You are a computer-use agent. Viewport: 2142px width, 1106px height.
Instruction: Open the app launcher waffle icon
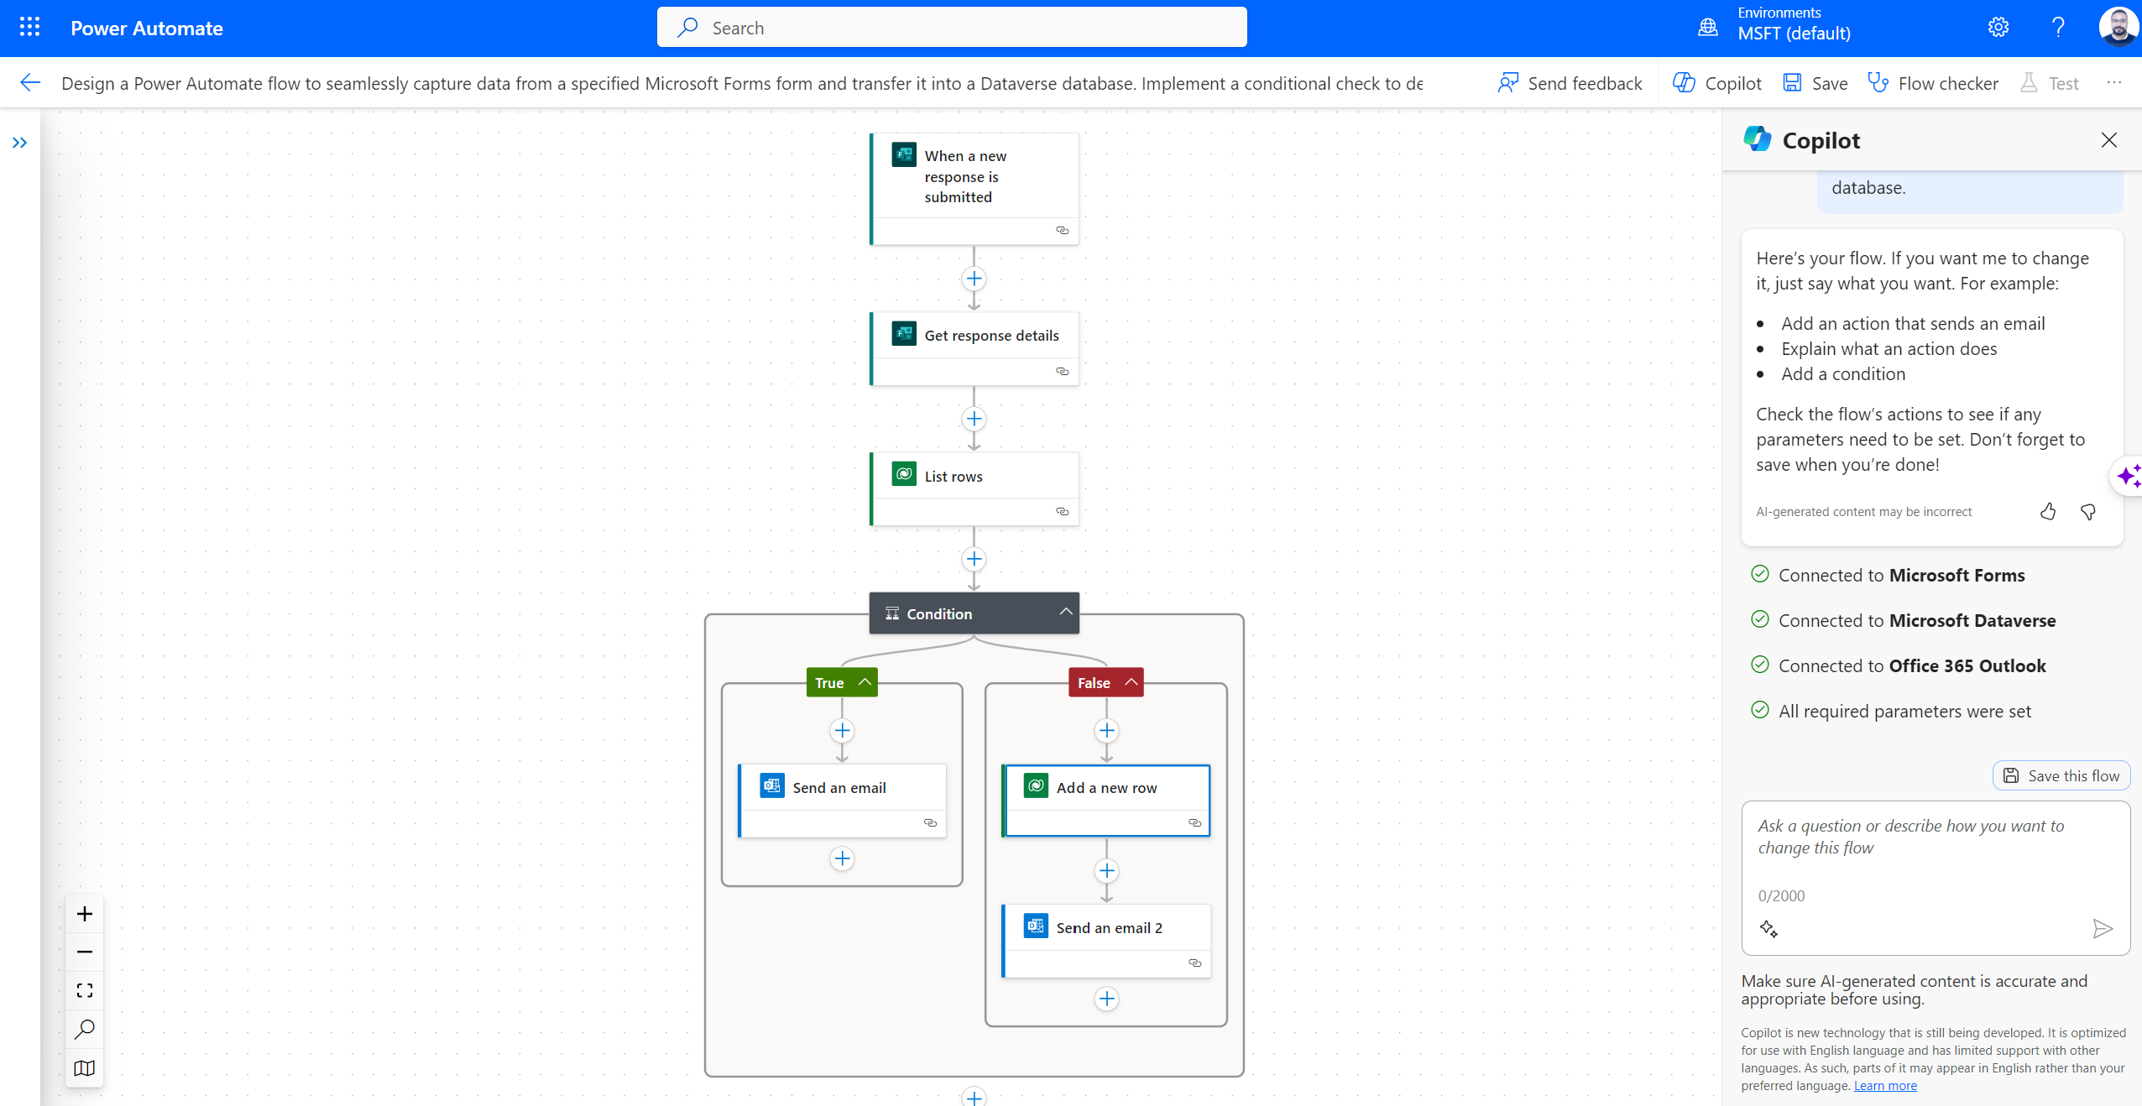29,28
